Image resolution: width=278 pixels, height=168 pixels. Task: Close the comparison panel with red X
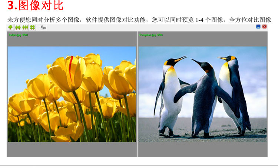(x=264, y=27)
